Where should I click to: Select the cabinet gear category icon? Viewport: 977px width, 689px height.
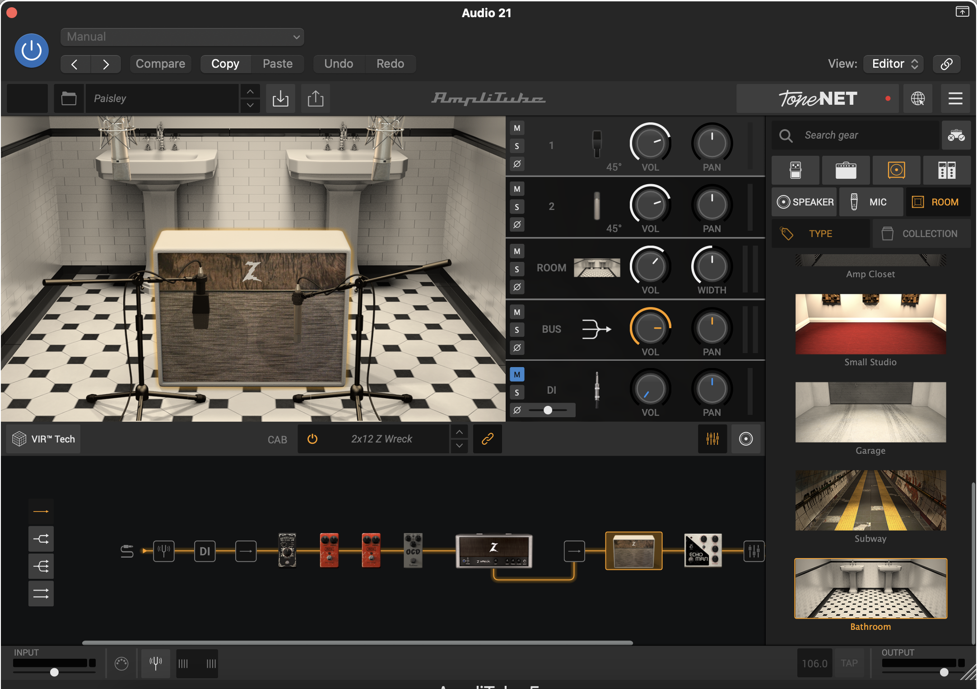[x=896, y=170]
